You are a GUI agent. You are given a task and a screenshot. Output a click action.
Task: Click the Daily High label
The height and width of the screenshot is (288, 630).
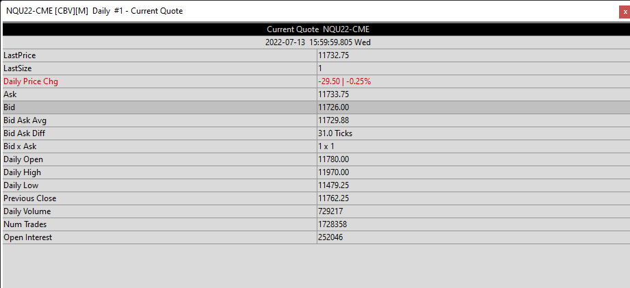[23, 172]
